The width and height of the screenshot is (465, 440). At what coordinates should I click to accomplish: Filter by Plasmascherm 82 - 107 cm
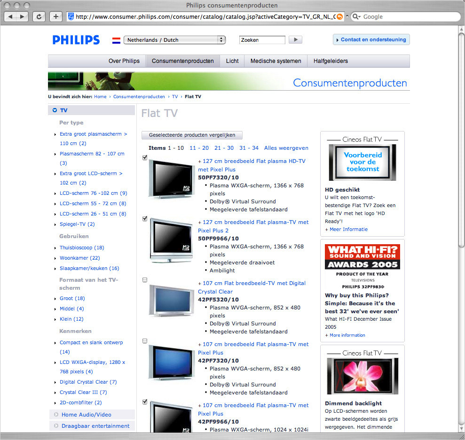coord(92,158)
